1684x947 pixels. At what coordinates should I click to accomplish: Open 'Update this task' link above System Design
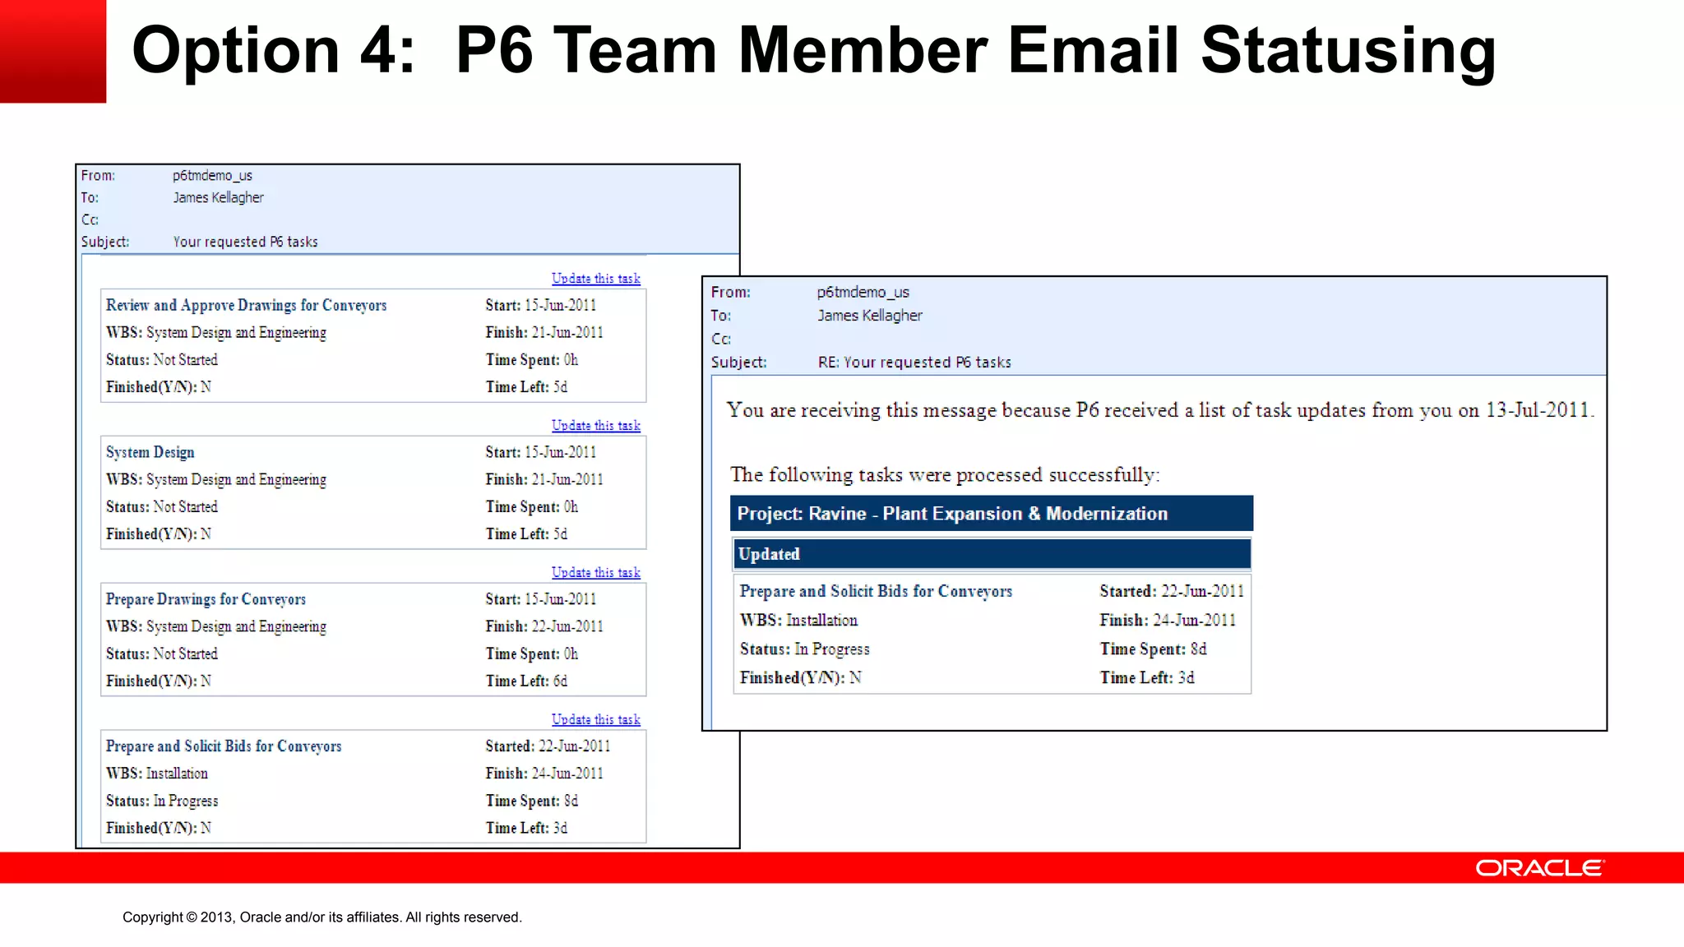point(595,426)
